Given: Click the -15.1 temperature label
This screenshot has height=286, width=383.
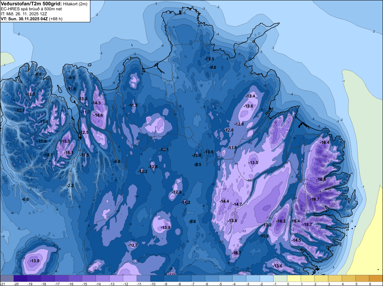Looking at the screenshot, I should pos(69,153).
